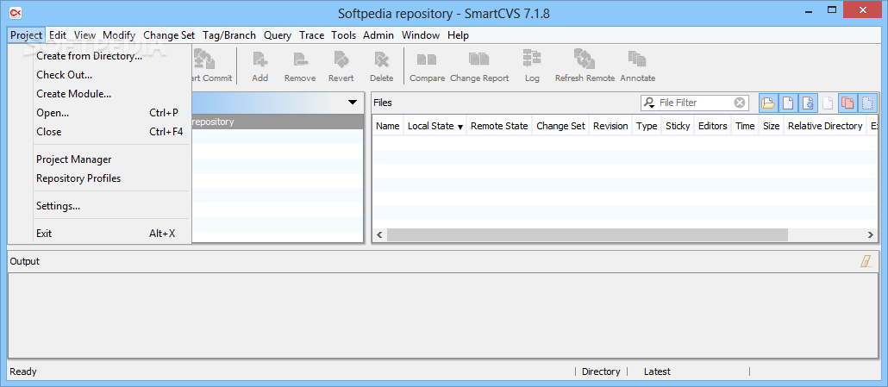Click the Annotate toolbar icon
Screen dimensions: 888x387
637,59
